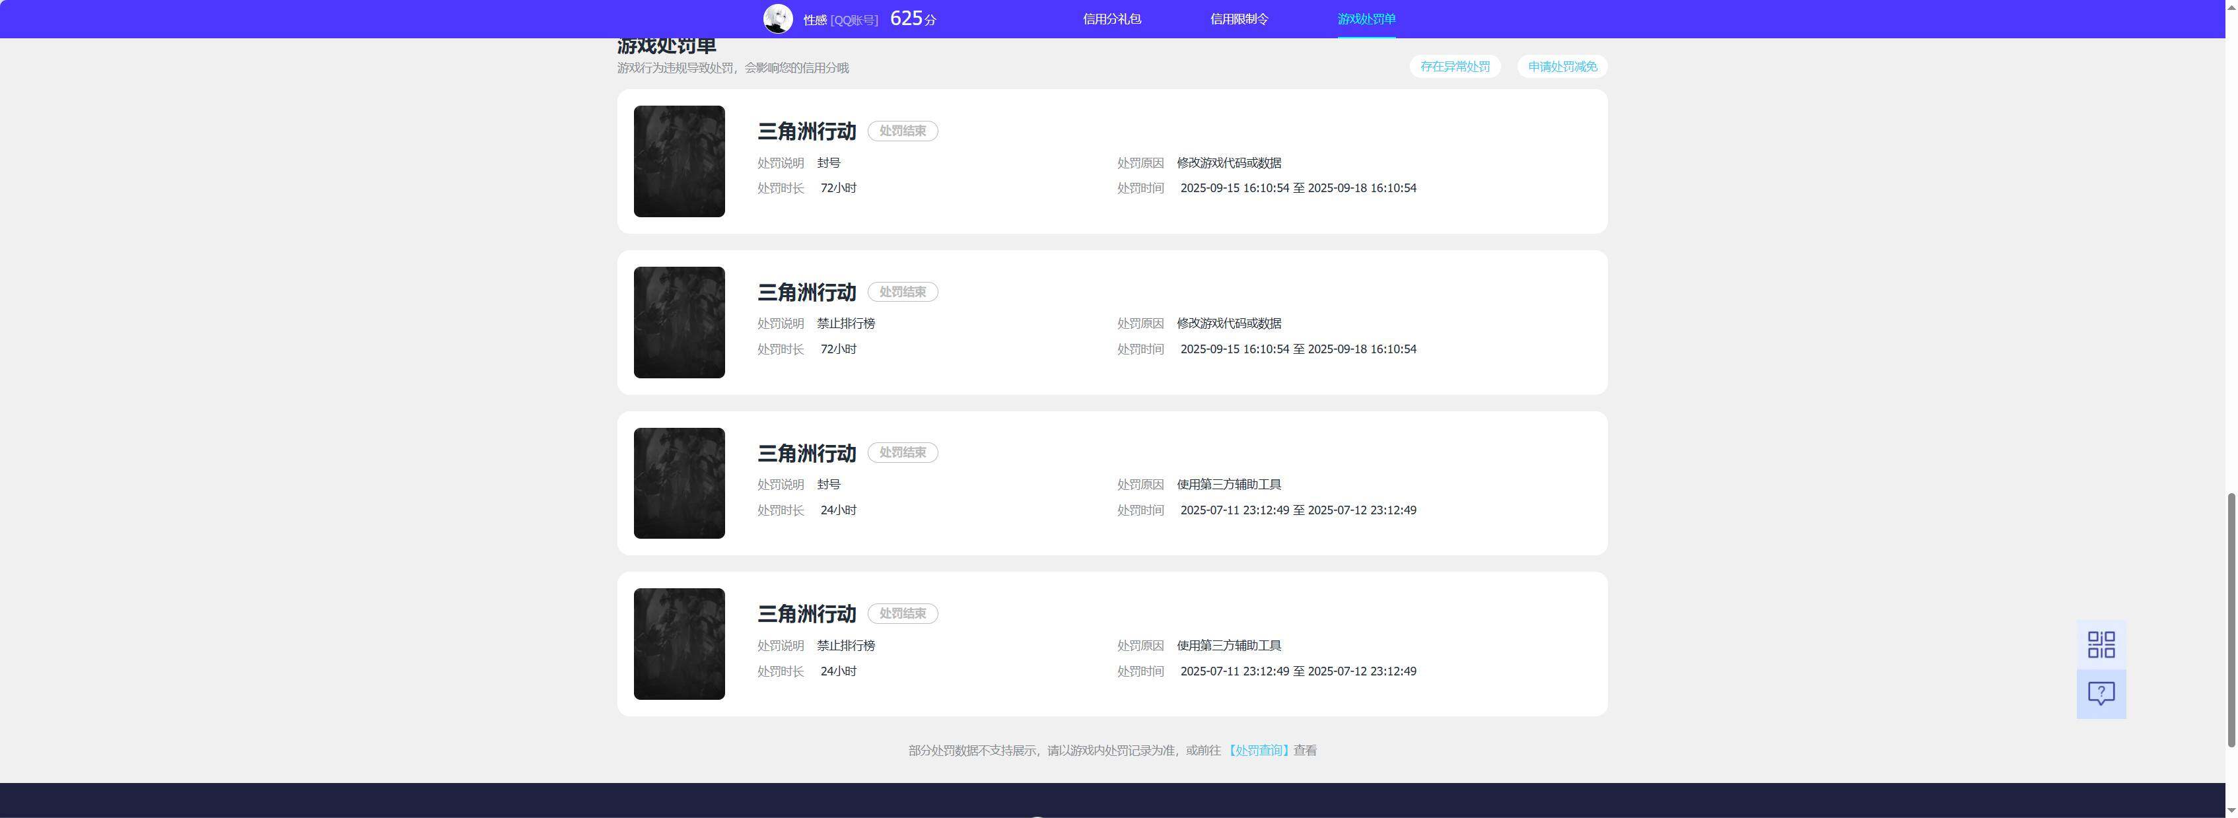
Task: Switch to the 信用限制令 tab
Action: point(1239,19)
